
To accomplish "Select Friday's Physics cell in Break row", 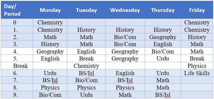I will 197,66.
